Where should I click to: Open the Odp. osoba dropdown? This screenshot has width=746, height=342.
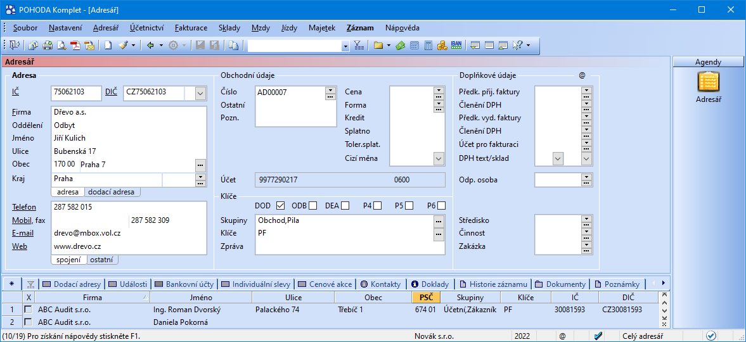(586, 177)
